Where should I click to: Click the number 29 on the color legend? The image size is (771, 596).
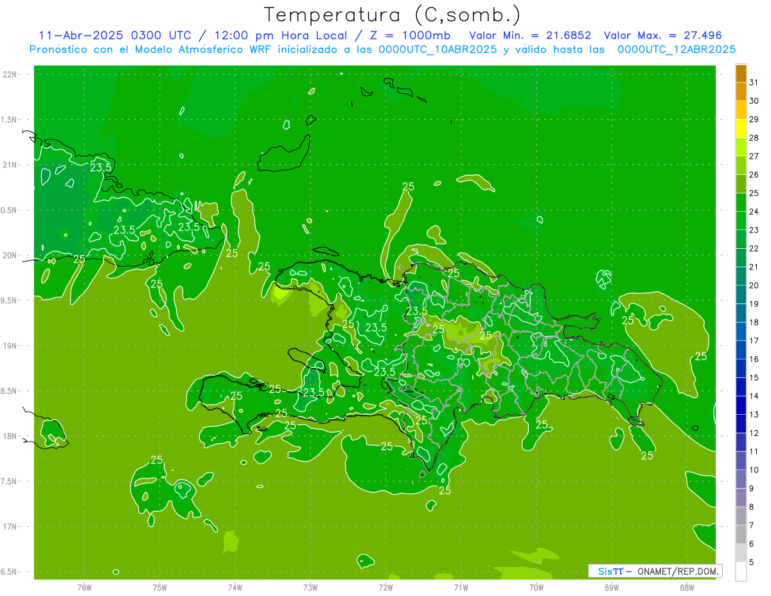(754, 119)
